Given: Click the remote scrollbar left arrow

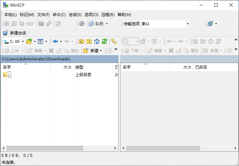Looking at the screenshot, I should click(123, 148).
